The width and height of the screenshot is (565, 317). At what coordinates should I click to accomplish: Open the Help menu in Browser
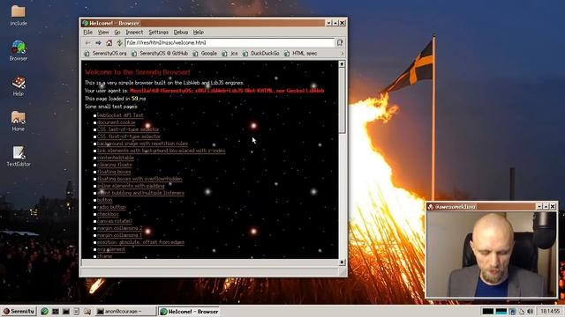tap(198, 33)
